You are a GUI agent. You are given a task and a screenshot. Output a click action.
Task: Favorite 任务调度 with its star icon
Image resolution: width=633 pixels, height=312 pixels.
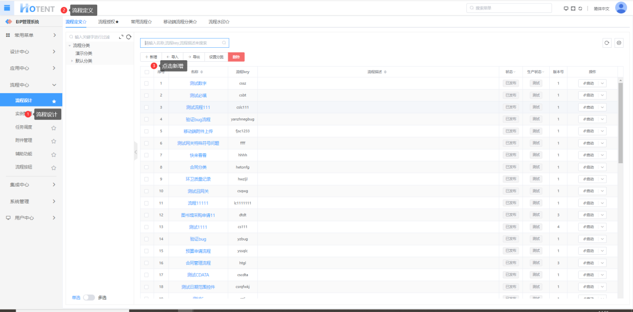click(x=54, y=128)
